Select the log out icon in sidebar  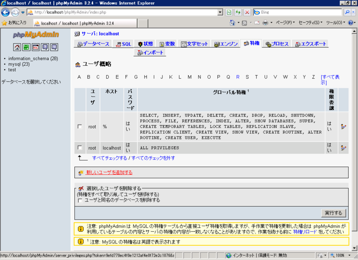point(26,47)
